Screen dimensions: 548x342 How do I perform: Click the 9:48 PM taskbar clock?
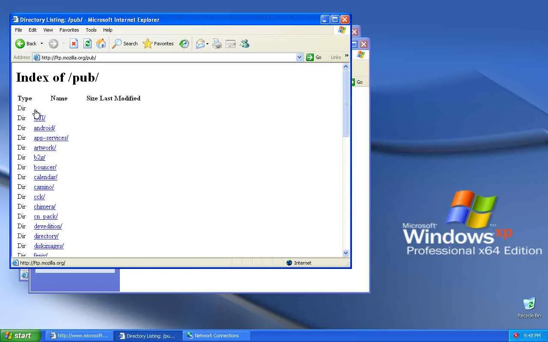click(532, 336)
